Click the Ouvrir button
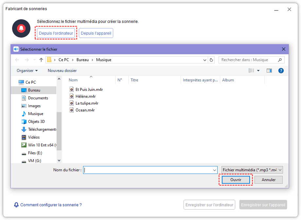The height and width of the screenshot is (220, 301). pos(236,179)
